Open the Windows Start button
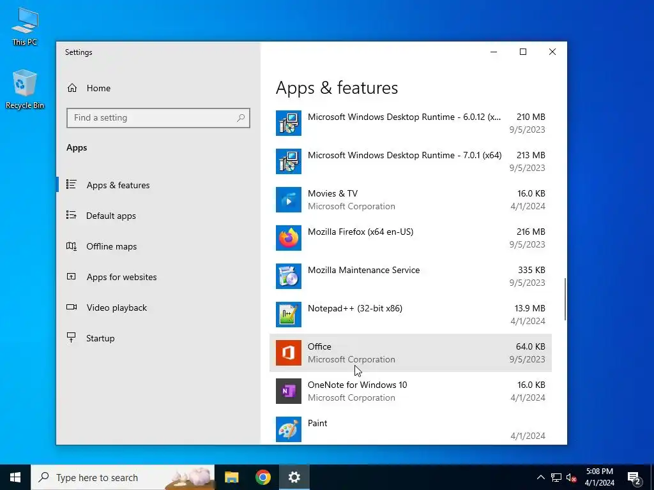This screenshot has width=654, height=490. pyautogui.click(x=15, y=477)
